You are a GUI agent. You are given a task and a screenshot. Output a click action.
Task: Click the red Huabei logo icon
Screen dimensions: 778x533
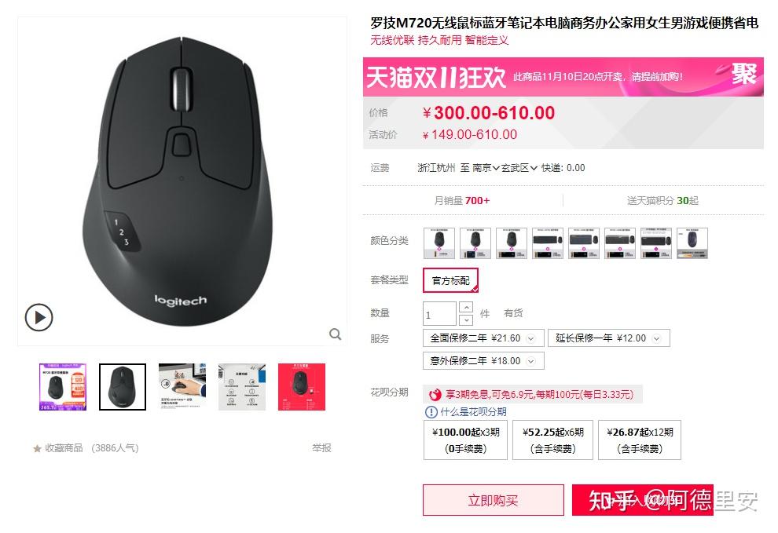435,395
